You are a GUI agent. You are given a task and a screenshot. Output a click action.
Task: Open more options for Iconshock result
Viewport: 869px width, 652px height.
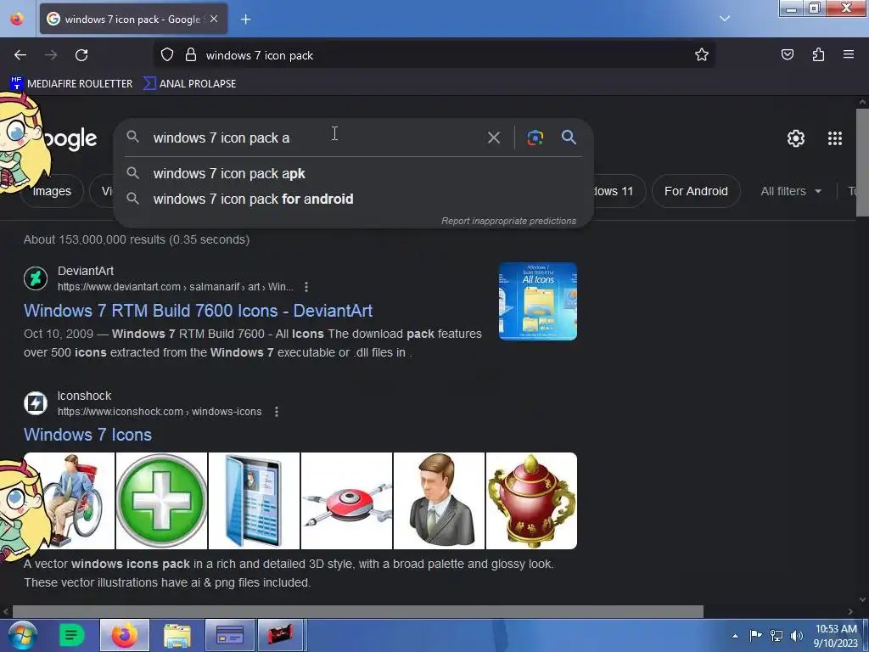click(276, 412)
